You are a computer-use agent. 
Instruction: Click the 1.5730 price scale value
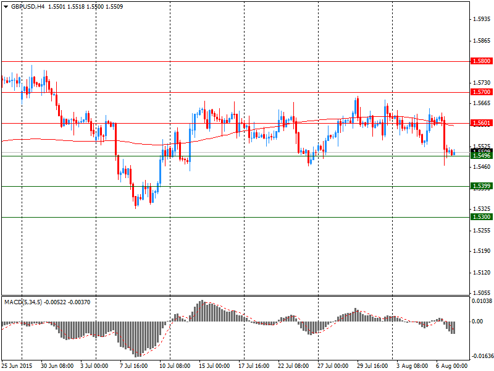[x=482, y=83]
